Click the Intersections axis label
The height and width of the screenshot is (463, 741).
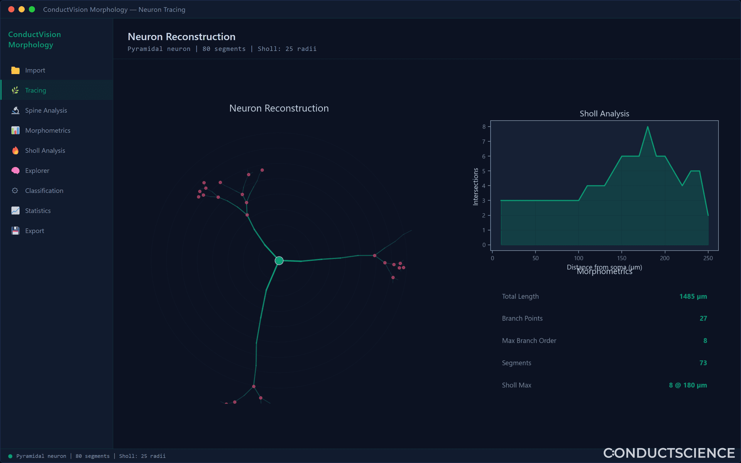click(x=475, y=186)
